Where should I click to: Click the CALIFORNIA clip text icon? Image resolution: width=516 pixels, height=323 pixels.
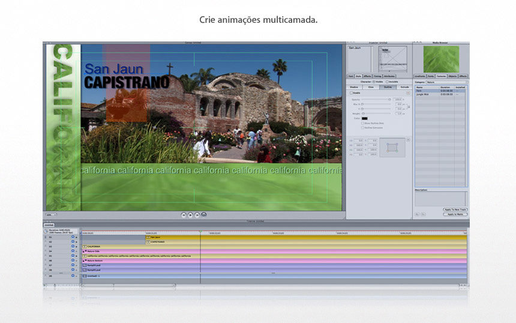pyautogui.click(x=85, y=247)
